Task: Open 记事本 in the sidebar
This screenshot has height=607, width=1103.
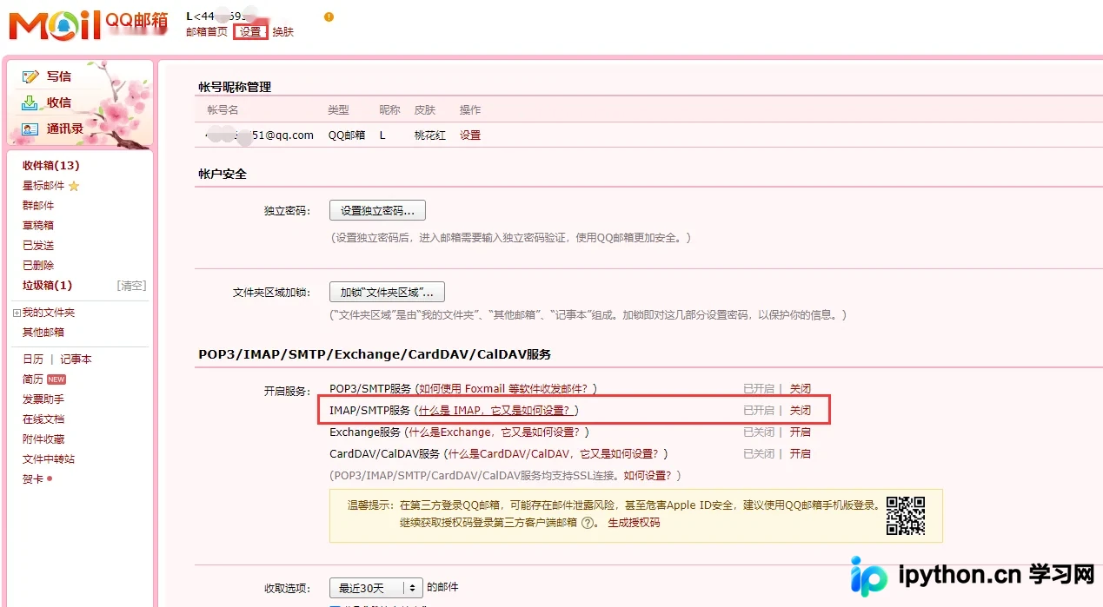Action: tap(76, 360)
